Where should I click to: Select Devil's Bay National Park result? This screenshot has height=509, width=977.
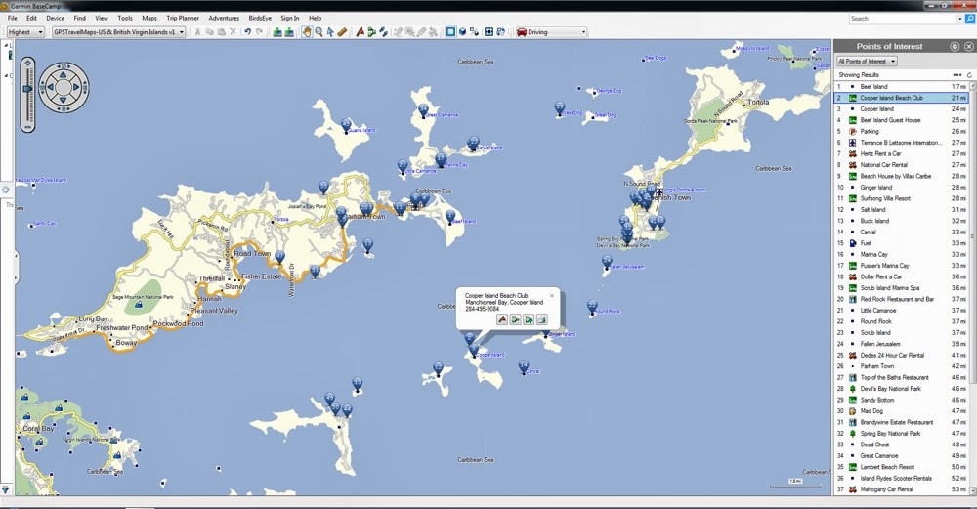click(x=901, y=389)
